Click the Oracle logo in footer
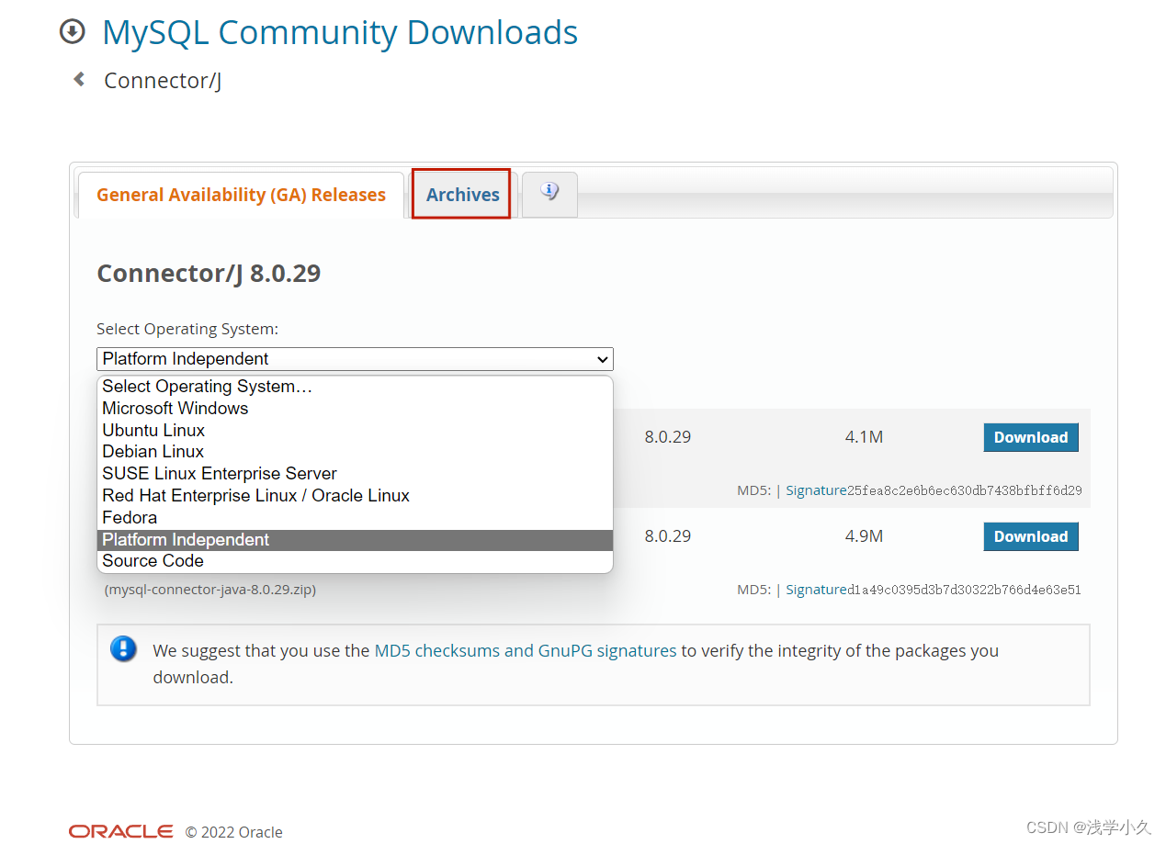The width and height of the screenshot is (1166, 844). (x=120, y=831)
